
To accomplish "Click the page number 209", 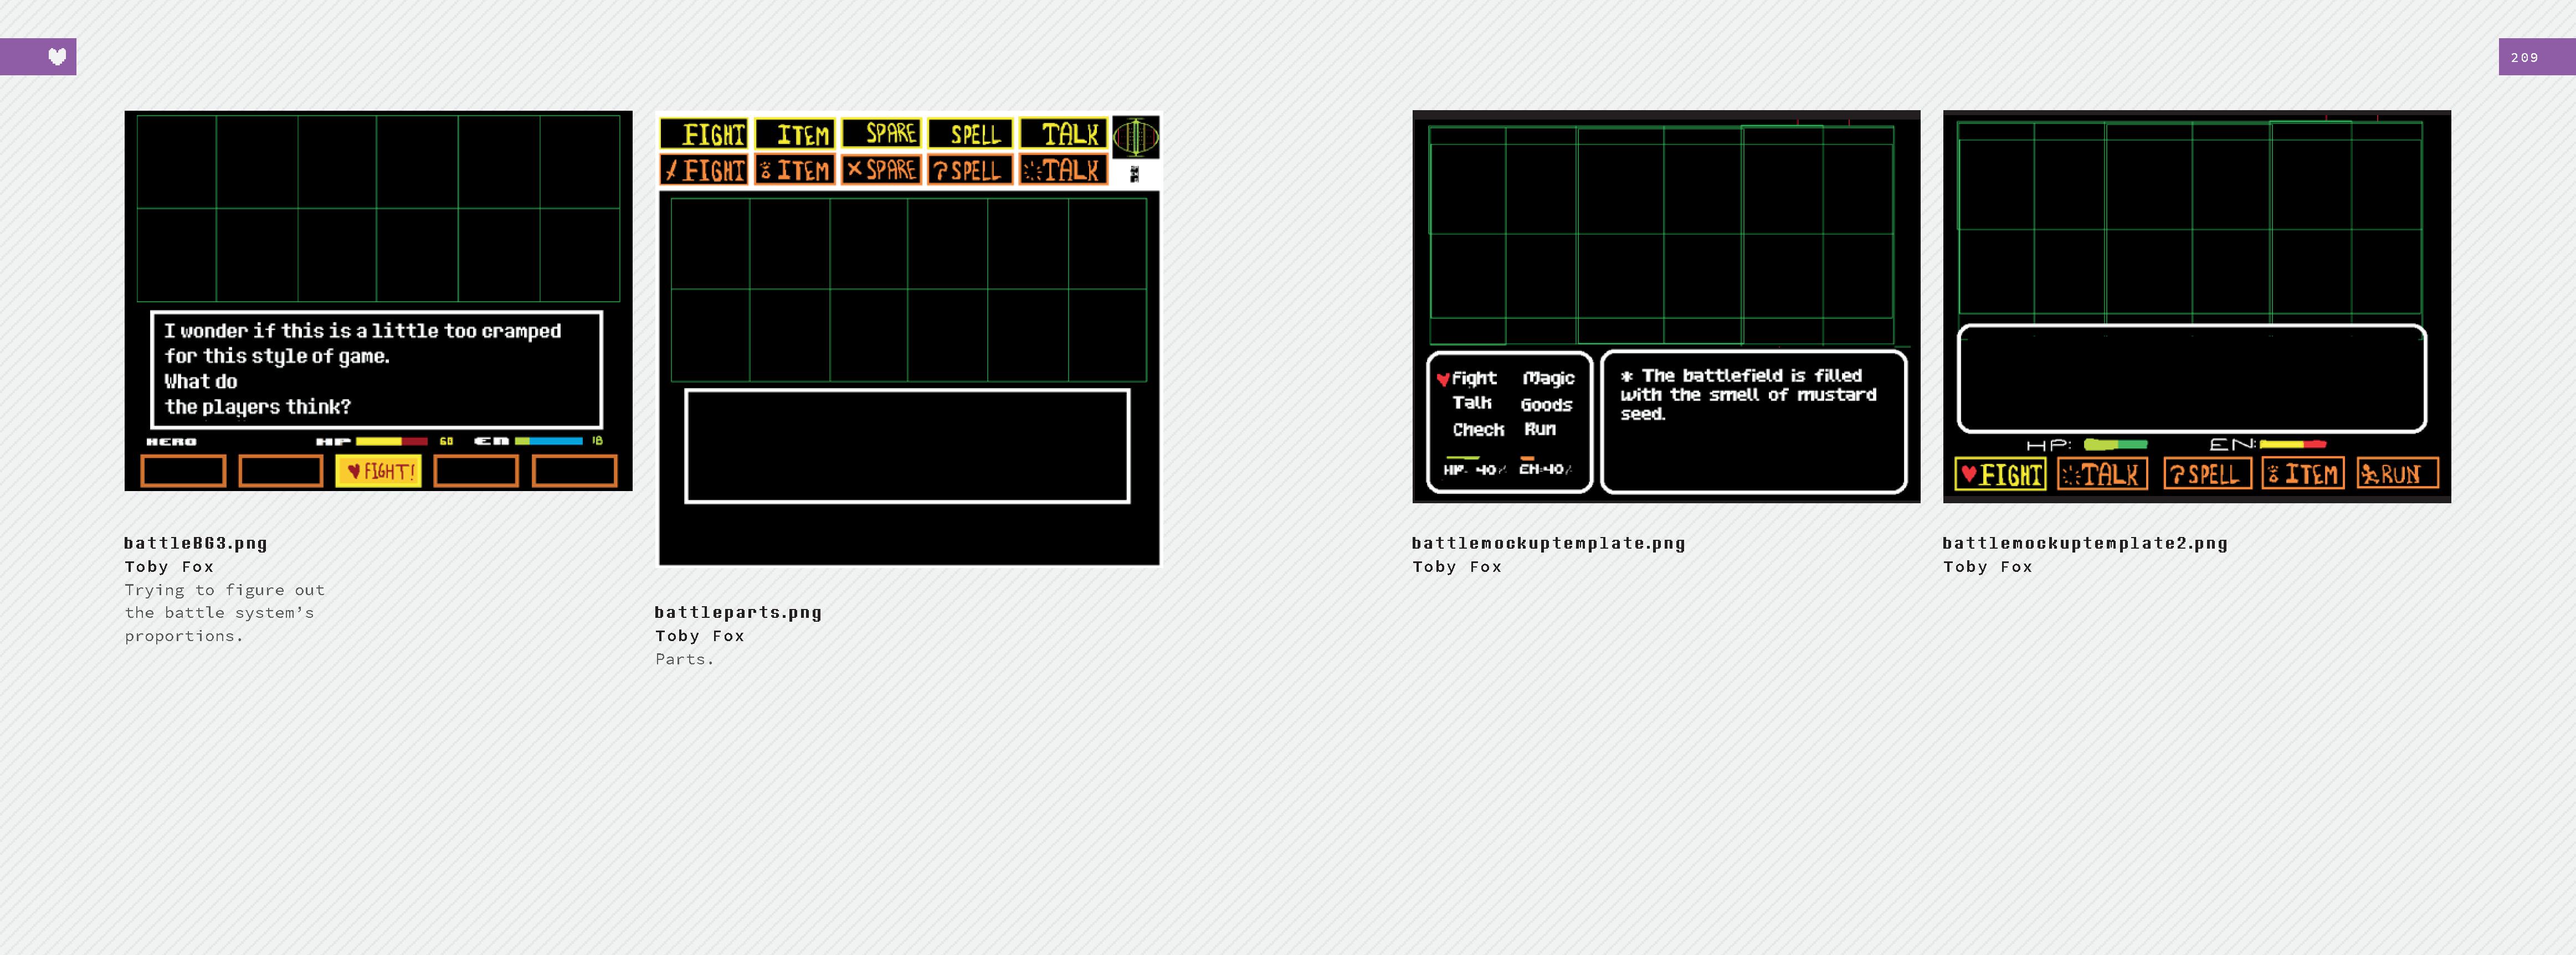I will click(x=2525, y=58).
